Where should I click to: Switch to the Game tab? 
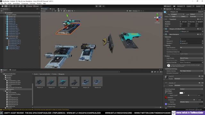click(52, 9)
